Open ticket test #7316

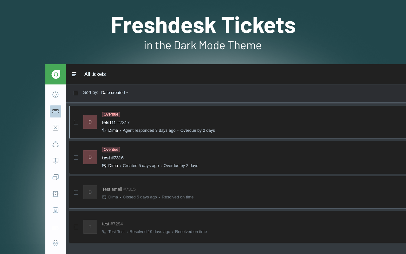pos(113,158)
